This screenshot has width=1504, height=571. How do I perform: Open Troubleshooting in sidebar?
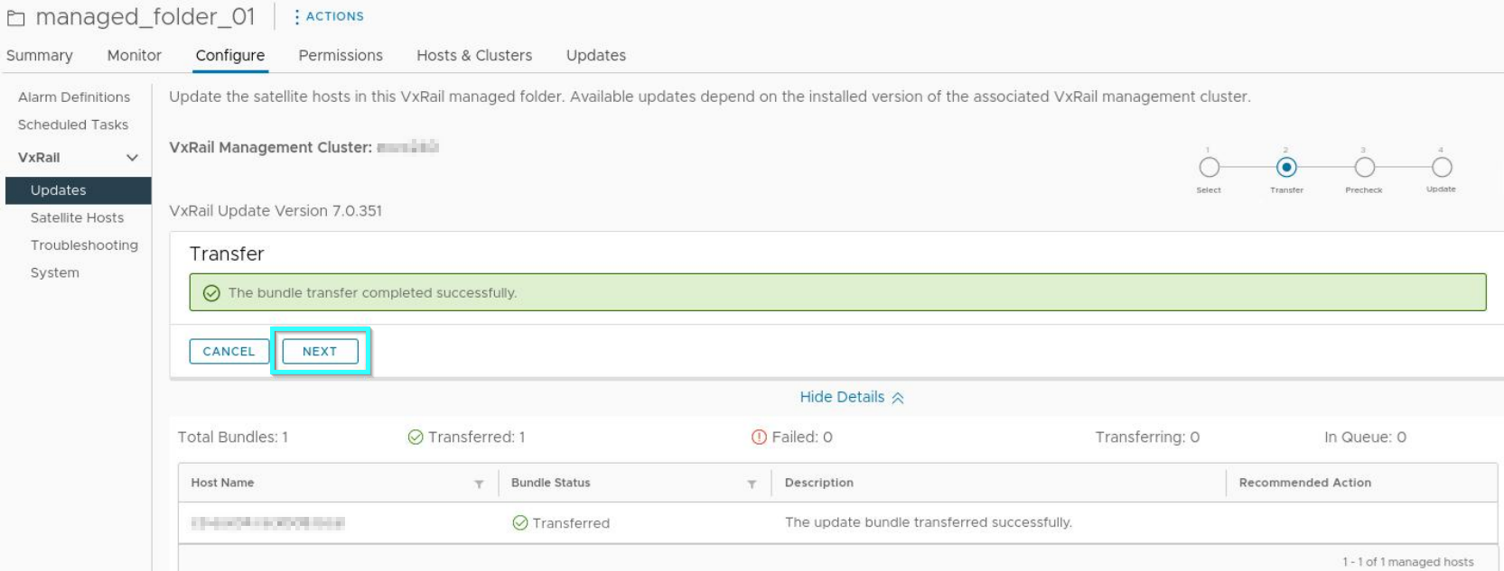coord(84,245)
